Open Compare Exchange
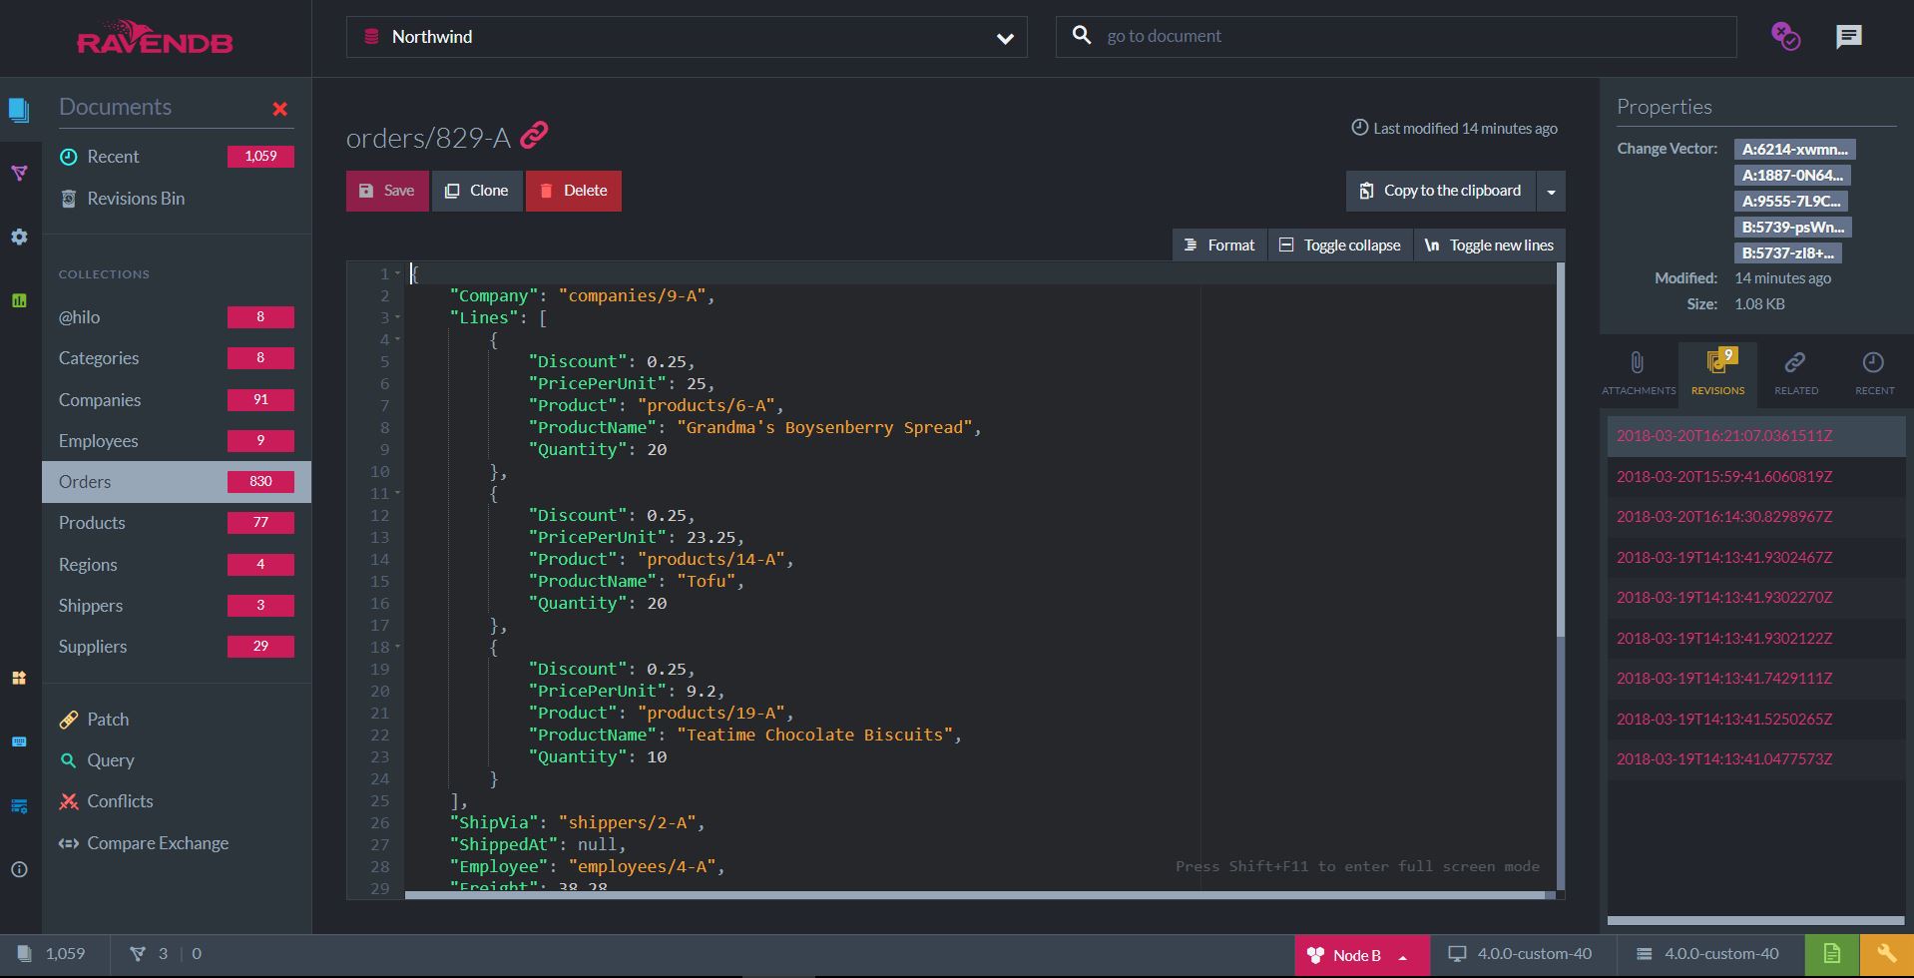The image size is (1914, 978). 177,843
